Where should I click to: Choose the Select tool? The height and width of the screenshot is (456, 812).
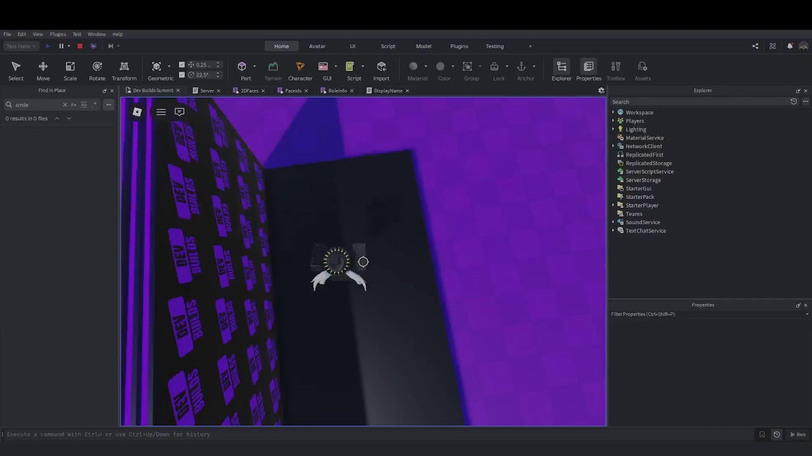pos(16,70)
